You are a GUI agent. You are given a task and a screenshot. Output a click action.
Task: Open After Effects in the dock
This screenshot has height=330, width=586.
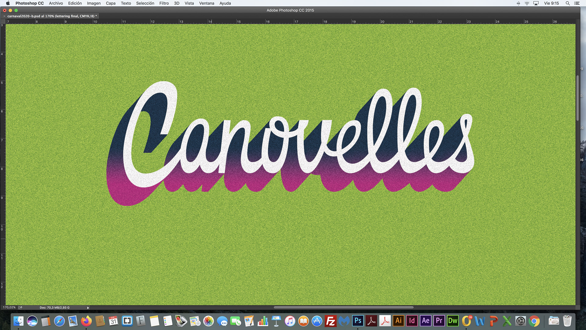(425, 321)
